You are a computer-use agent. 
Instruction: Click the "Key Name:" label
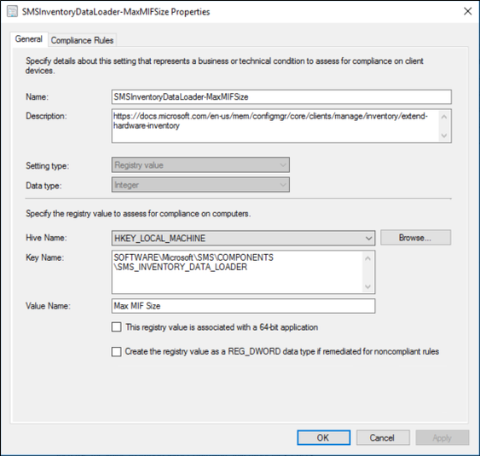tap(44, 257)
